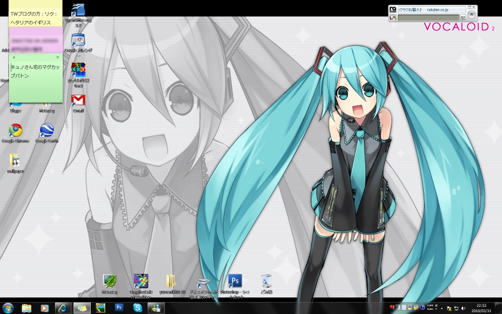
Task: Launch the colorful nenga (年賀) card software icon
Action: point(78,75)
